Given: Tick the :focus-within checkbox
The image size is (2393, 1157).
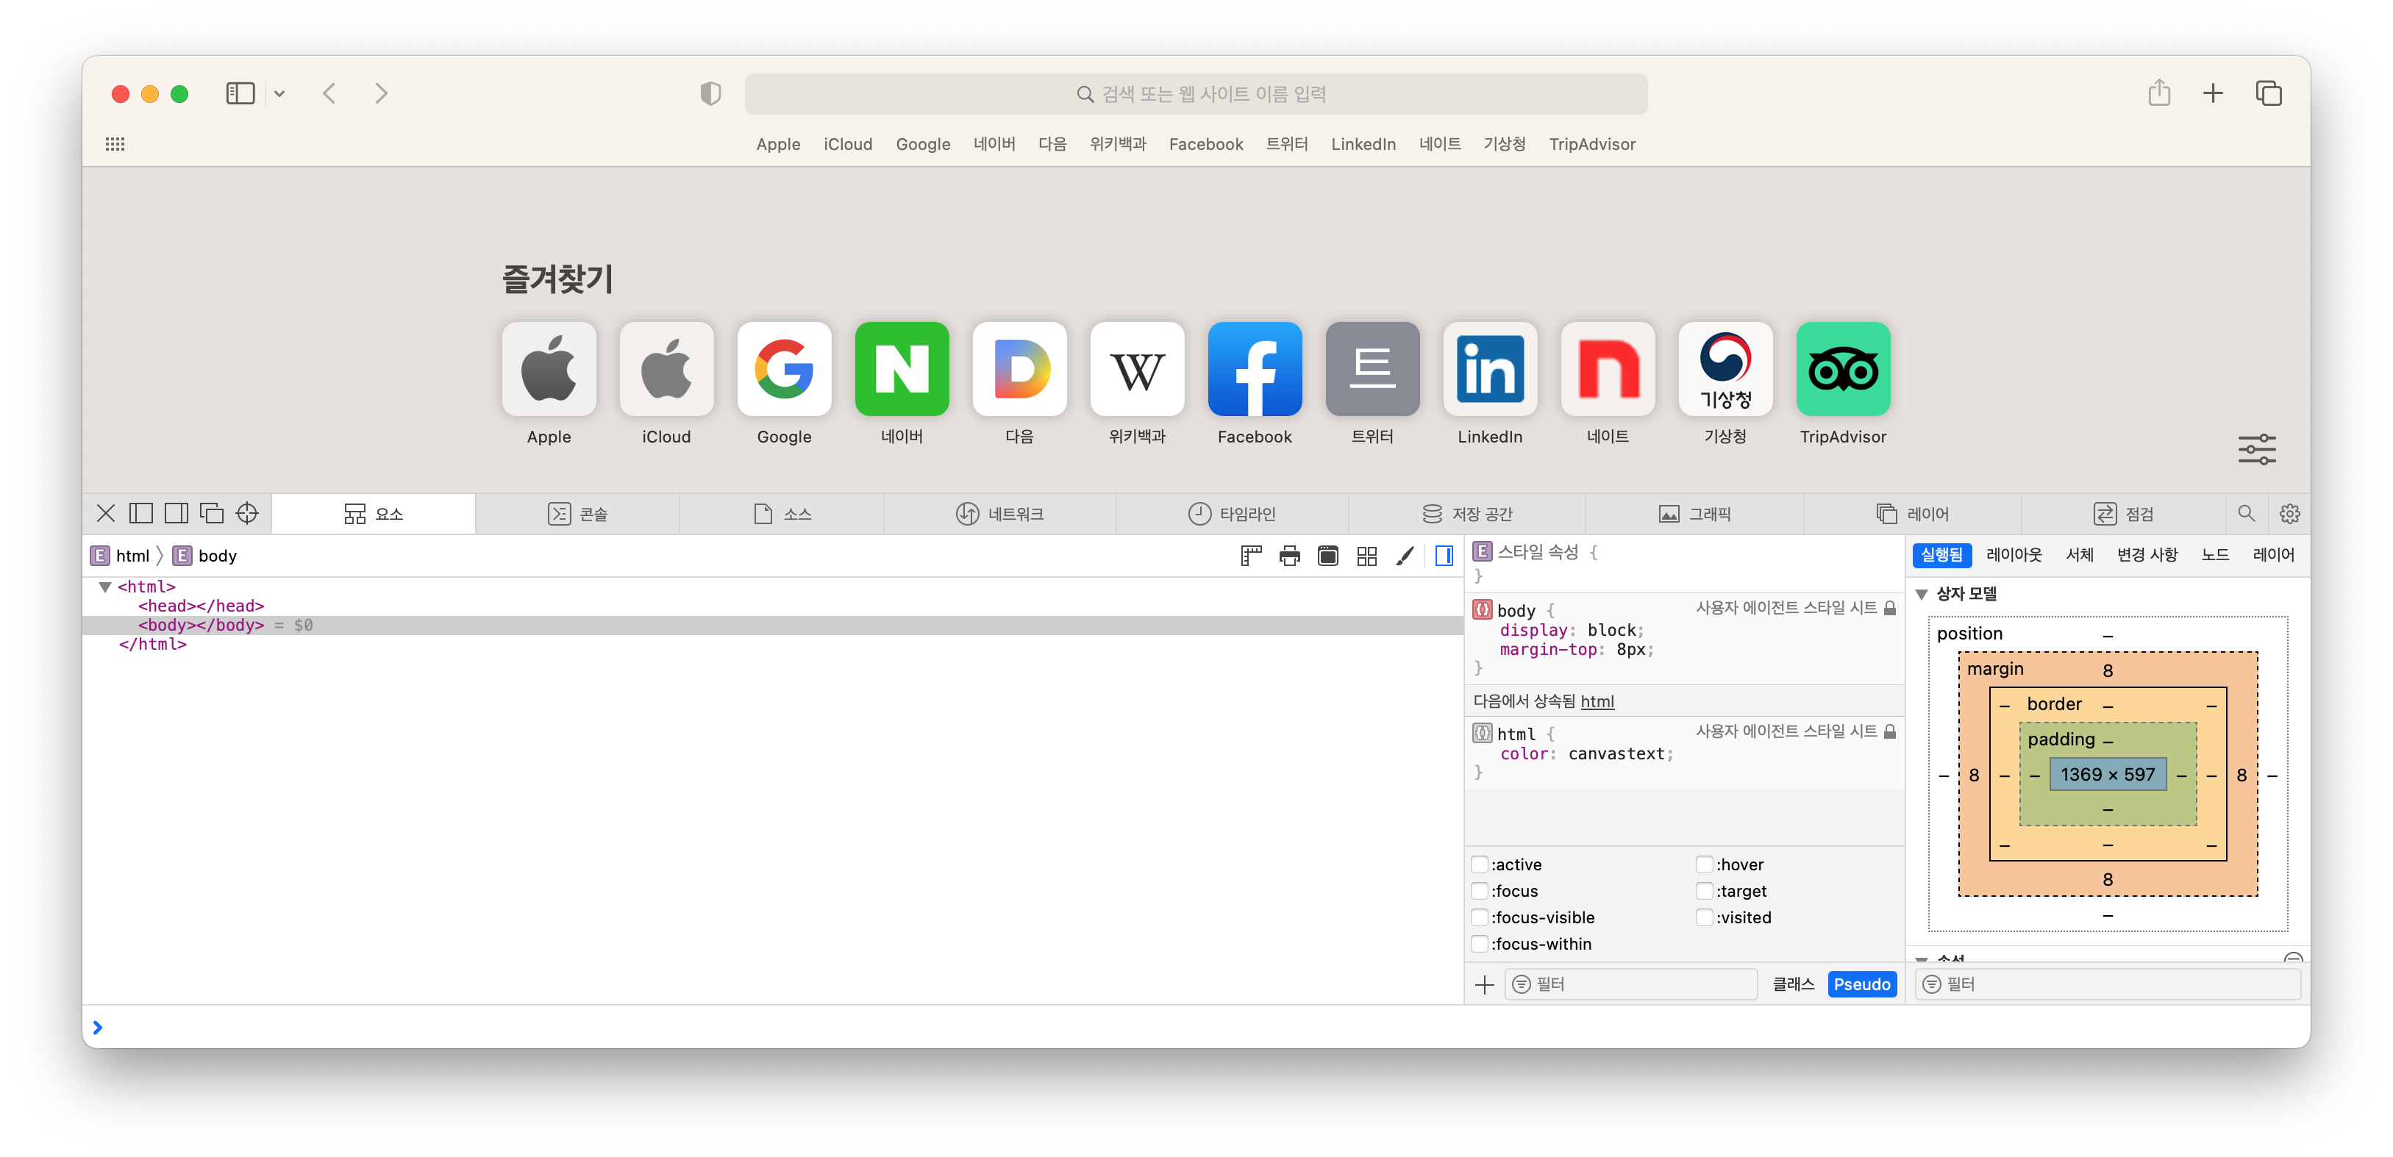Looking at the screenshot, I should click(x=1480, y=943).
